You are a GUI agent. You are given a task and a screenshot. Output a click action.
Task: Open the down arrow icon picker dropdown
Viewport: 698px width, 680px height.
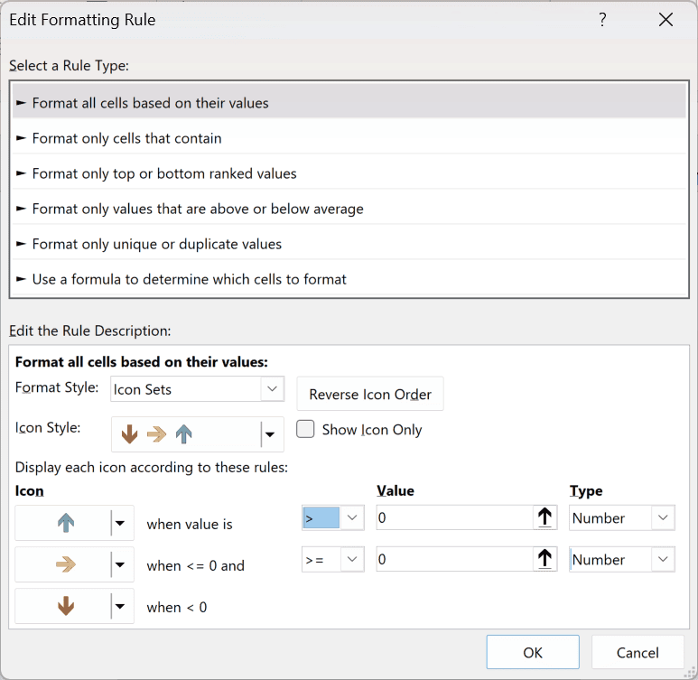[120, 606]
